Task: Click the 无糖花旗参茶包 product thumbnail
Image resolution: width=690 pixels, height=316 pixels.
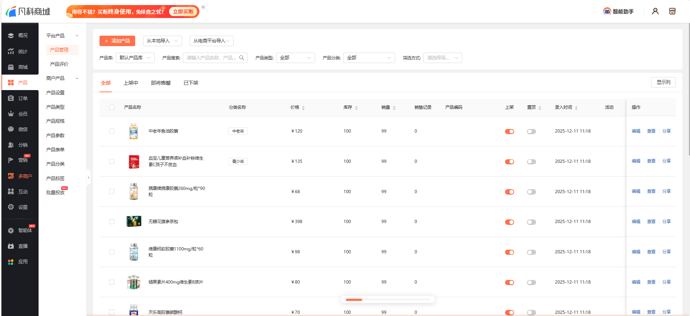Action: pos(134,222)
